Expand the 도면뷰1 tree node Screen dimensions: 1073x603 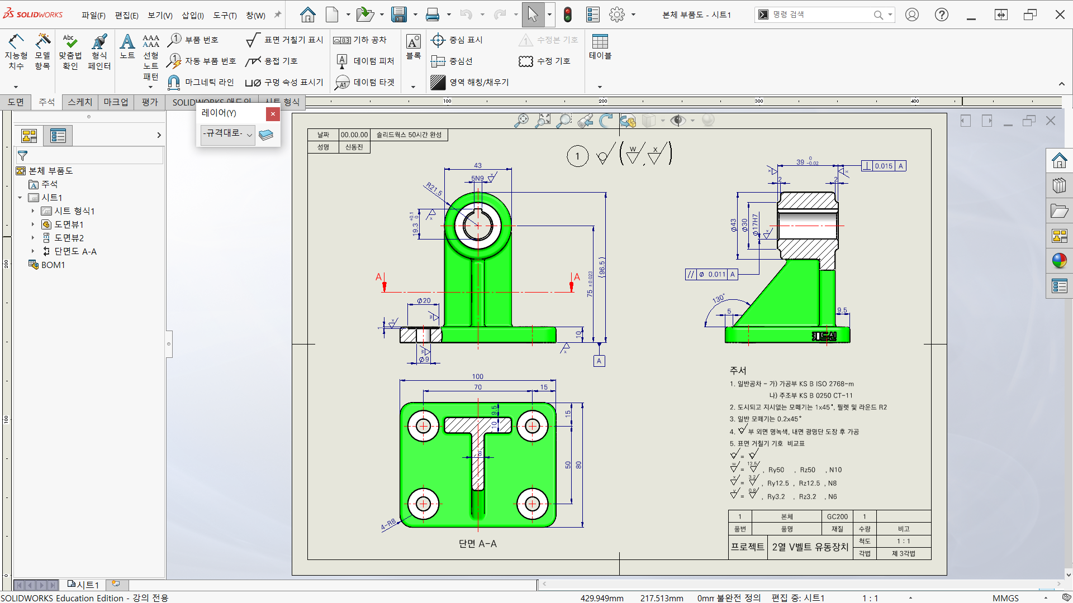[33, 224]
